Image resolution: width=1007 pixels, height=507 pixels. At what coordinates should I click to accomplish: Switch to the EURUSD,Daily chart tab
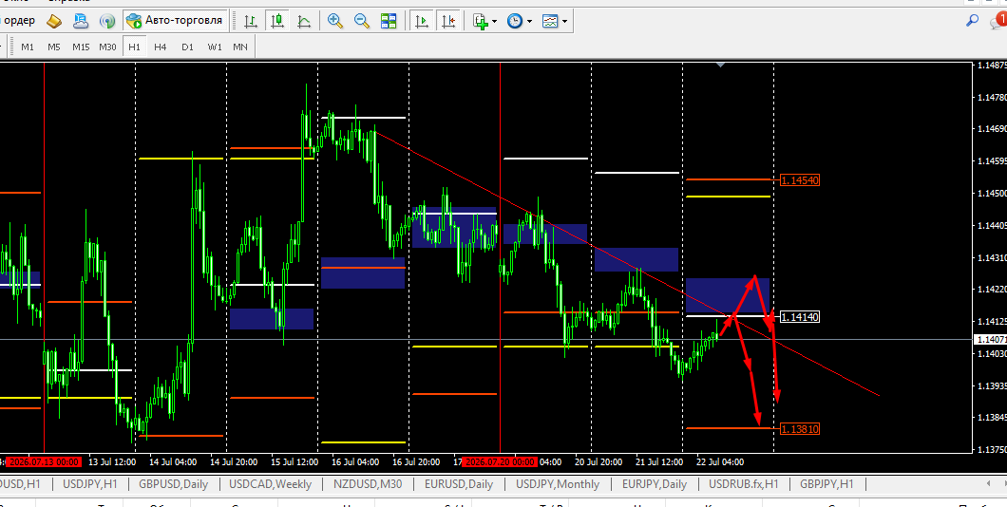pos(459,484)
